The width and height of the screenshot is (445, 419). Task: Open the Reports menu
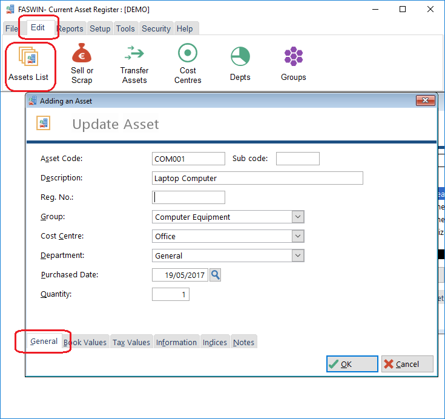(x=70, y=28)
